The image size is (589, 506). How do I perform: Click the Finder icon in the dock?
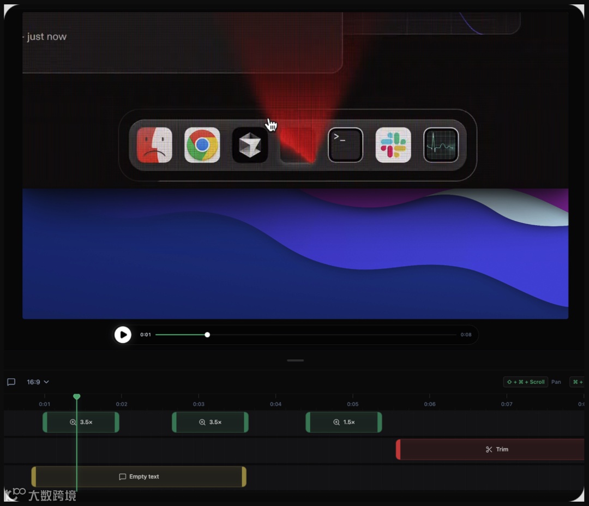click(x=154, y=145)
